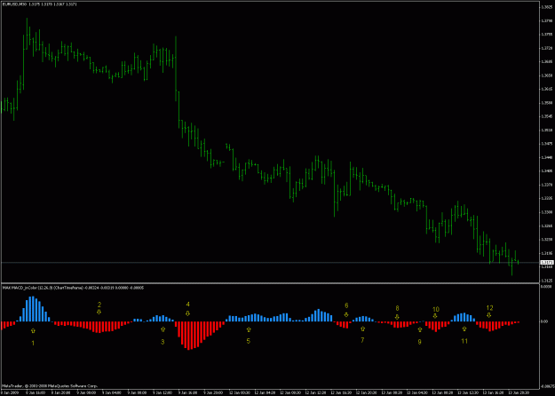Click the MAX MACD_inColor (12,26,9) indicator label
This screenshot has height=396, width=555.
point(28,288)
